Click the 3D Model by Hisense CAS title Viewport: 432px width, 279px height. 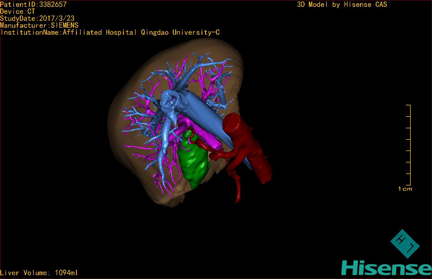(x=342, y=5)
